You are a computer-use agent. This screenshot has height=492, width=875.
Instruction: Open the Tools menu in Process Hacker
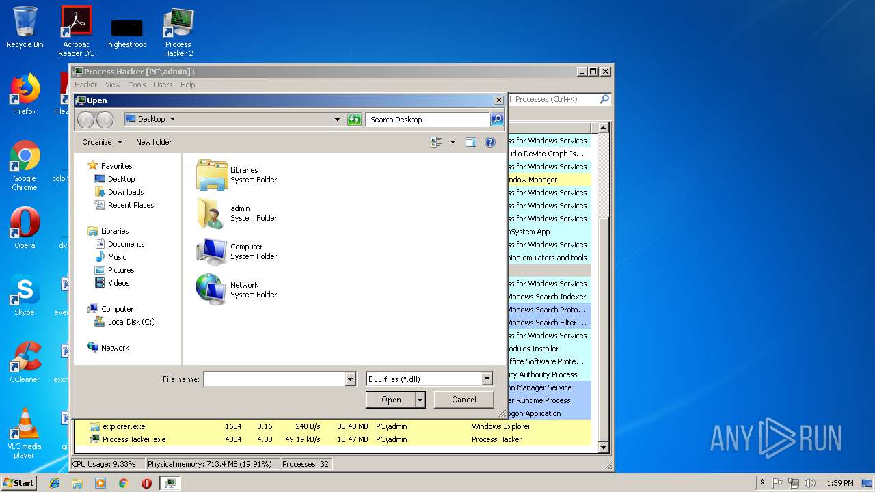137,85
